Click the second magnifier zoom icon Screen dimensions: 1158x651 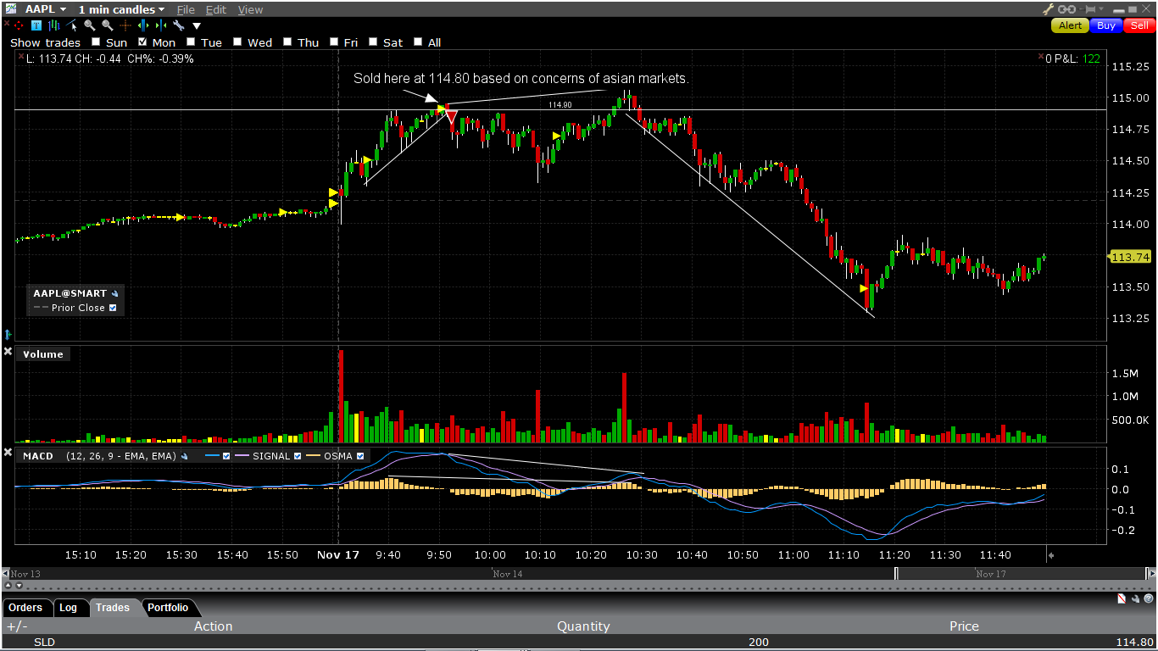pos(108,25)
